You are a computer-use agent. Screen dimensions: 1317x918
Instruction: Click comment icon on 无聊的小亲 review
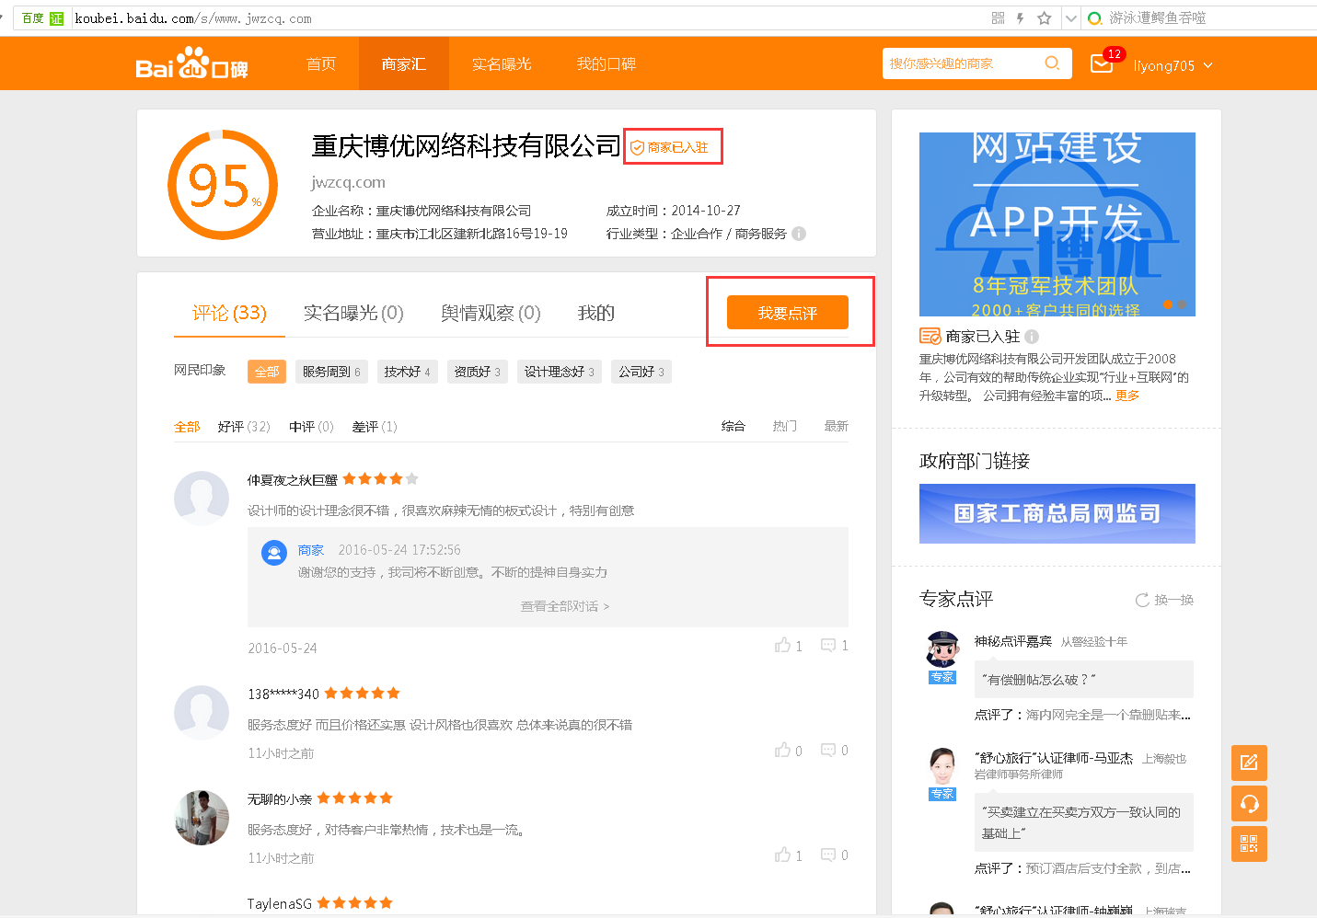coord(828,855)
